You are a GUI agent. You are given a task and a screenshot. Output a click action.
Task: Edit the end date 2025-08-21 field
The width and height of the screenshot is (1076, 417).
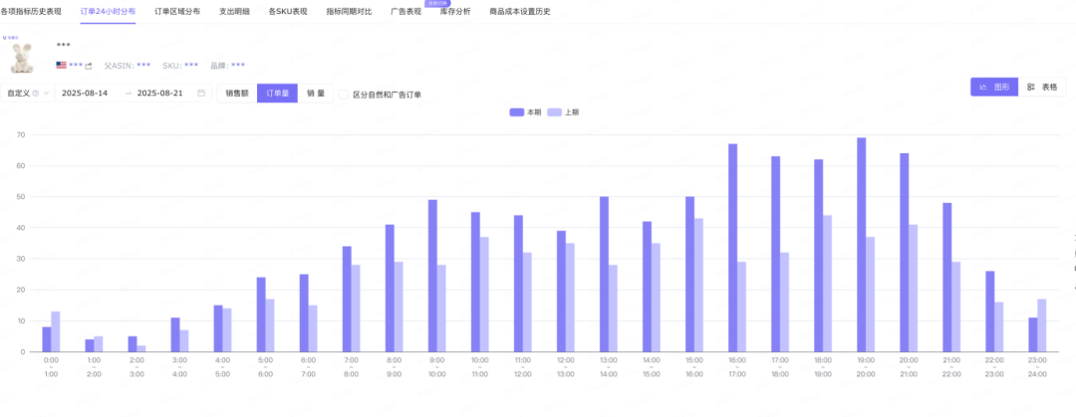pos(159,94)
